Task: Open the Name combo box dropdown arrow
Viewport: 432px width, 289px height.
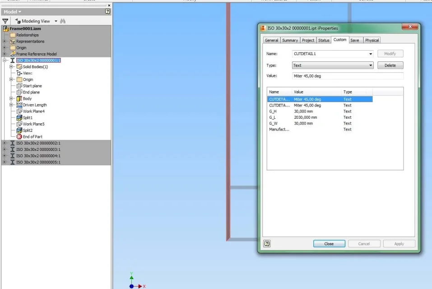Action: pos(371,54)
